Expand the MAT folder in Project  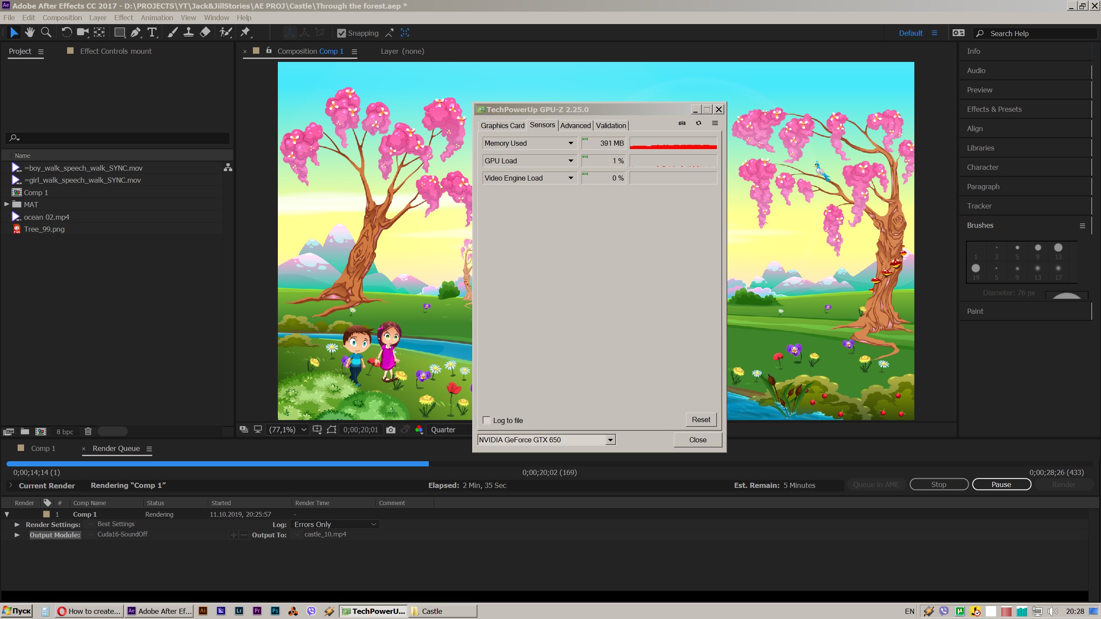point(7,204)
